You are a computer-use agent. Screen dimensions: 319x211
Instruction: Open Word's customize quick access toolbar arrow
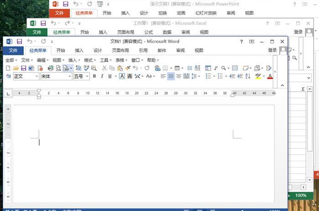coord(52,42)
